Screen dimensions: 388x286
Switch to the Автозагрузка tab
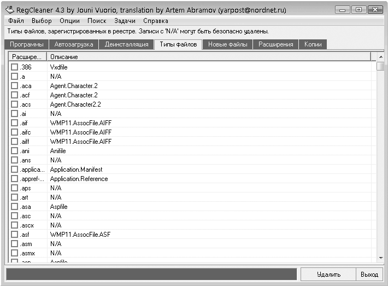[74, 44]
